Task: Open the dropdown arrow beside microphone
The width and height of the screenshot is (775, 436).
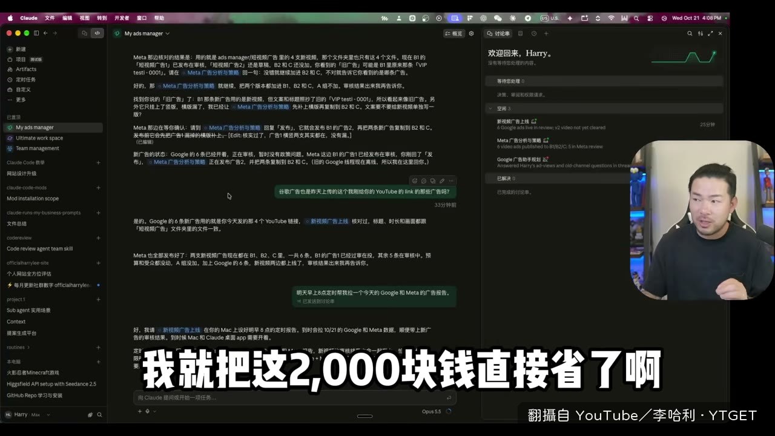Action: (x=154, y=411)
